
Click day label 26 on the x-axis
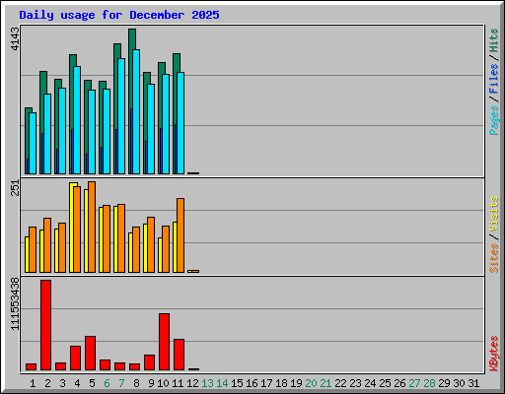(x=399, y=383)
